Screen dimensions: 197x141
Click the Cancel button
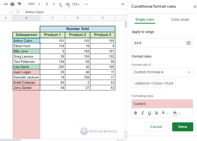point(156,127)
